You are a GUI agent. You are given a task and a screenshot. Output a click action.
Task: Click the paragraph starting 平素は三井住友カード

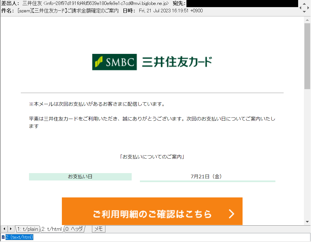pos(152,123)
